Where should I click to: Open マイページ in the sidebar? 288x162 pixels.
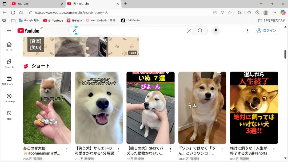point(9,98)
